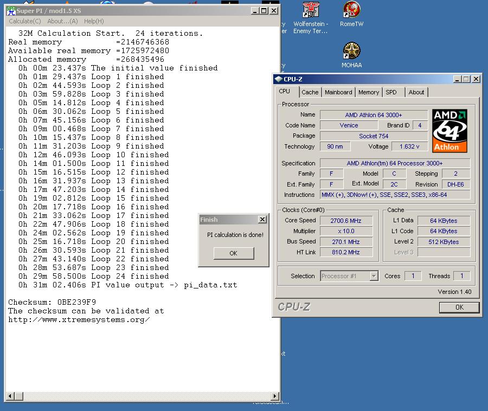Click the L1 Code value 64 KBytes
This screenshot has height=411, width=488.
coord(444,231)
